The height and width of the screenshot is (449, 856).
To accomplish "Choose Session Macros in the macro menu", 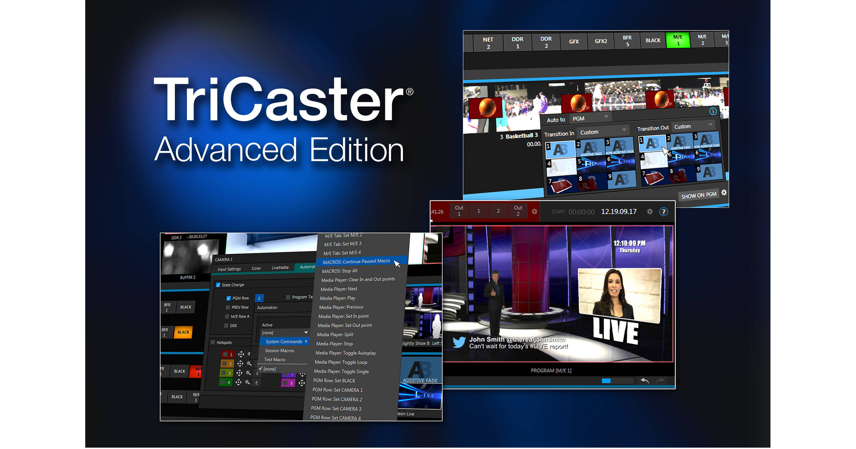I will pyautogui.click(x=280, y=350).
